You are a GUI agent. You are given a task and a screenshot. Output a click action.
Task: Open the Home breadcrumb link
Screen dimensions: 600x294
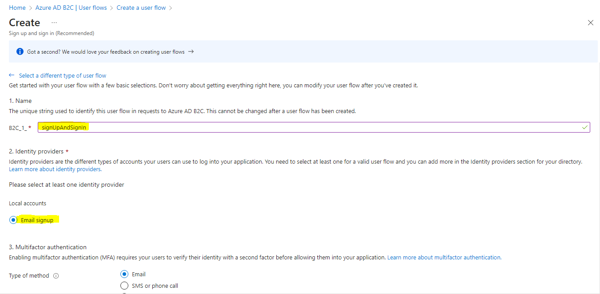[x=17, y=8]
